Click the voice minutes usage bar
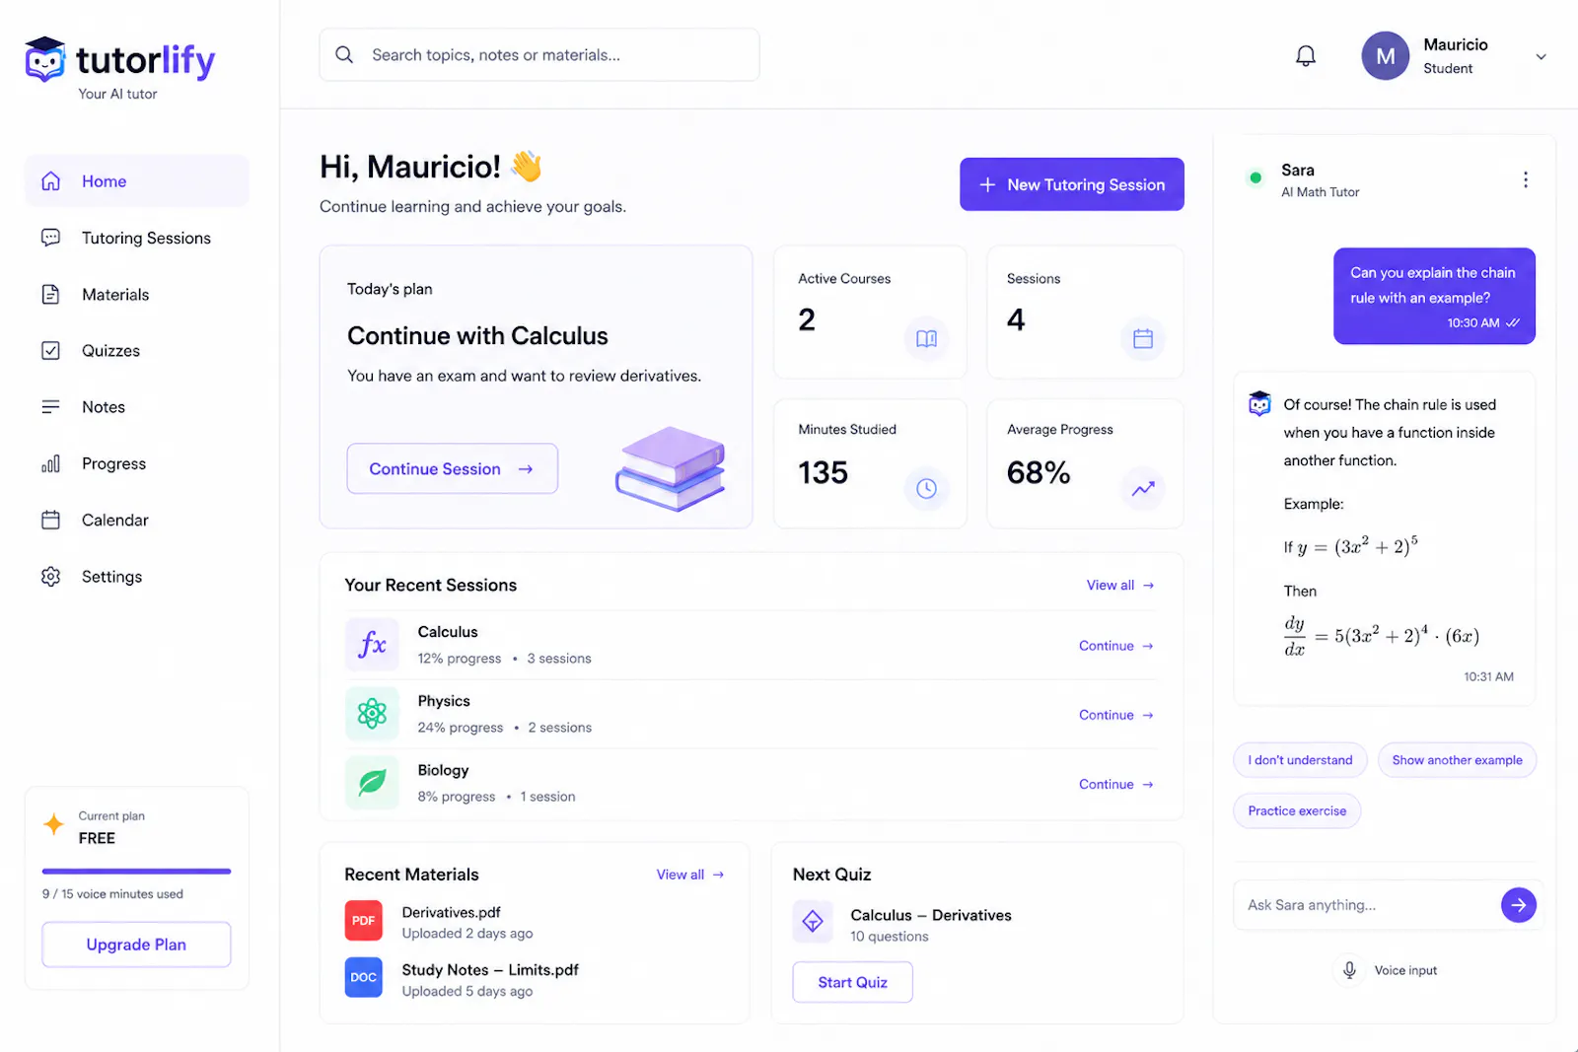1578x1052 pixels. (x=136, y=872)
